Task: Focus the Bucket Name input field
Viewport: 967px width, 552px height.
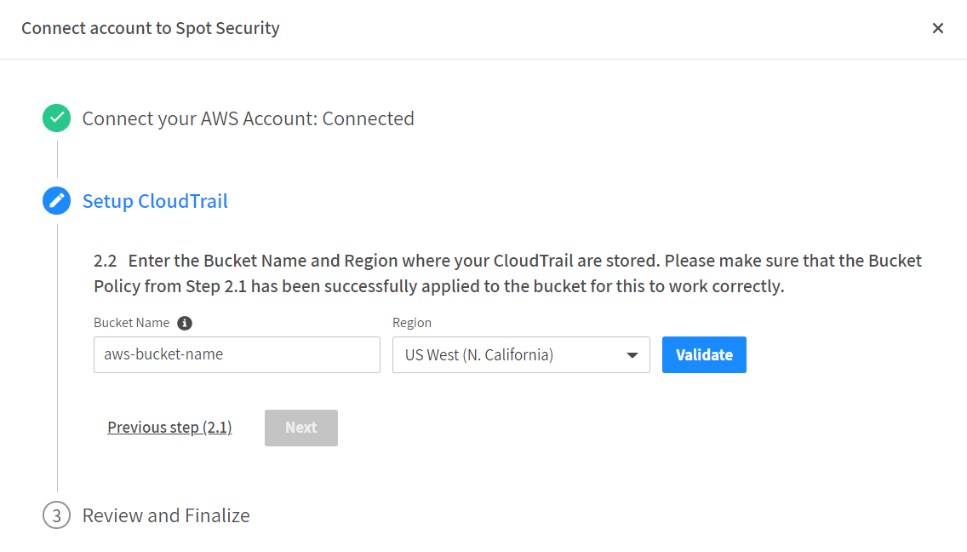Action: click(237, 355)
